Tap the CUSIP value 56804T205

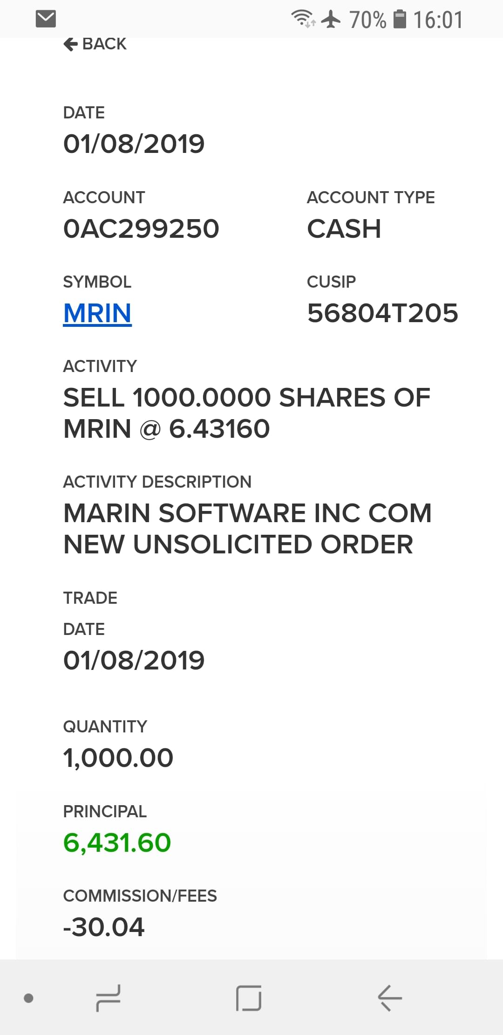[x=382, y=313]
